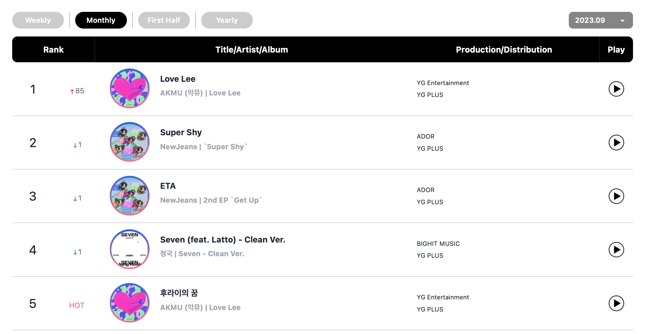
Task: Open the Super Shy album artwork
Action: coord(130,142)
